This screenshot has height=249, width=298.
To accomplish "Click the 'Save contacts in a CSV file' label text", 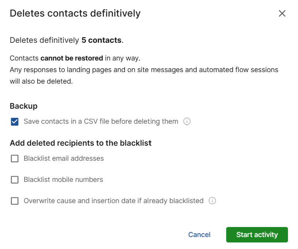I will click(x=101, y=121).
